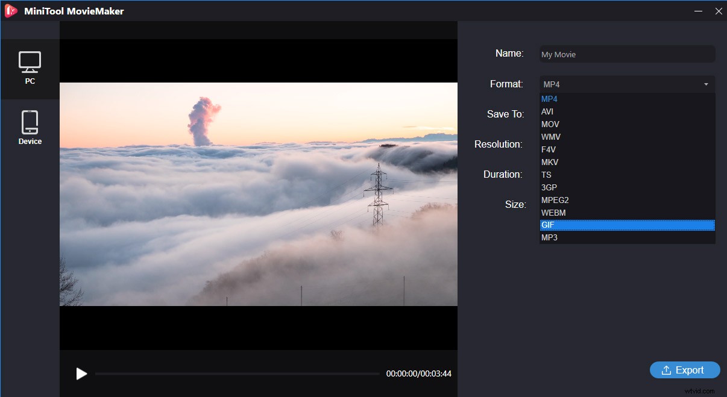Edit the My Movie name field
This screenshot has width=727, height=397.
tap(627, 54)
